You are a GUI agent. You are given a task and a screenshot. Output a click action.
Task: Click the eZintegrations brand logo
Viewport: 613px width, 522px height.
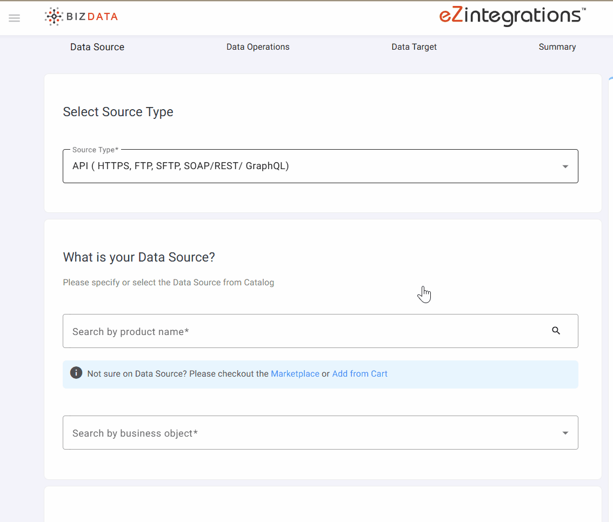point(511,16)
